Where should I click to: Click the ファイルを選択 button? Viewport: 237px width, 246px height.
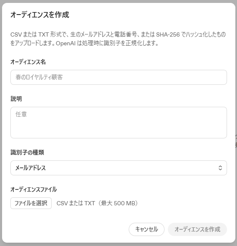point(31,203)
